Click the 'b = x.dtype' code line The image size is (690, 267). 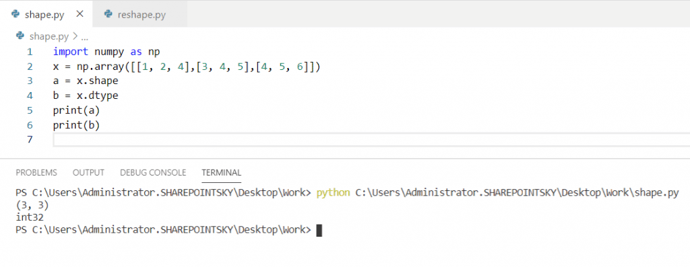click(86, 96)
